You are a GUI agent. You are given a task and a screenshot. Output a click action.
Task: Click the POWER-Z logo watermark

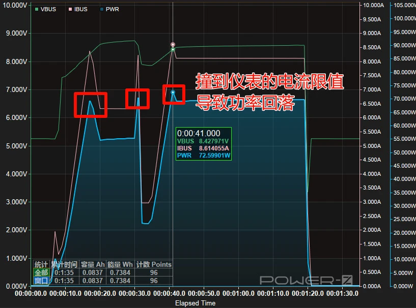click(x=306, y=280)
